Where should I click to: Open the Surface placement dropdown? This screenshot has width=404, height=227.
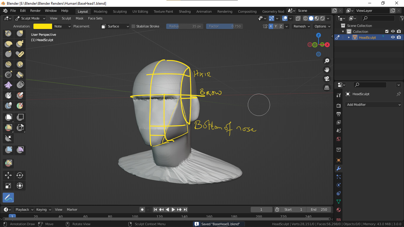pyautogui.click(x=115, y=26)
